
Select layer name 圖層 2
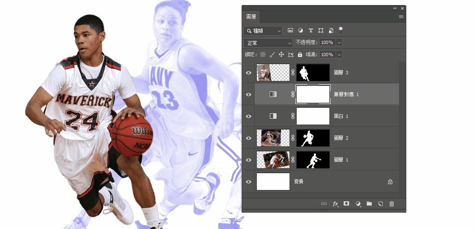click(341, 138)
